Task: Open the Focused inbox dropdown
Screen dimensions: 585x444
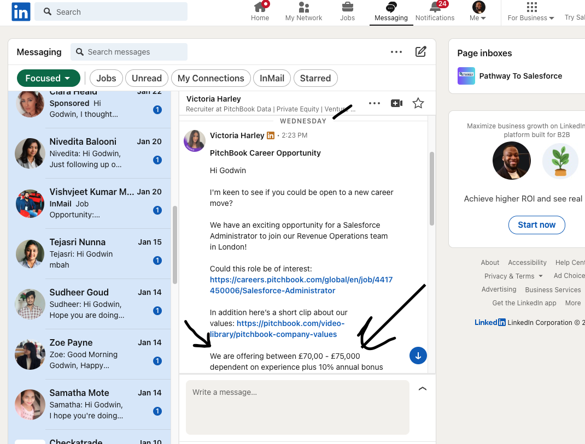Action: (48, 78)
